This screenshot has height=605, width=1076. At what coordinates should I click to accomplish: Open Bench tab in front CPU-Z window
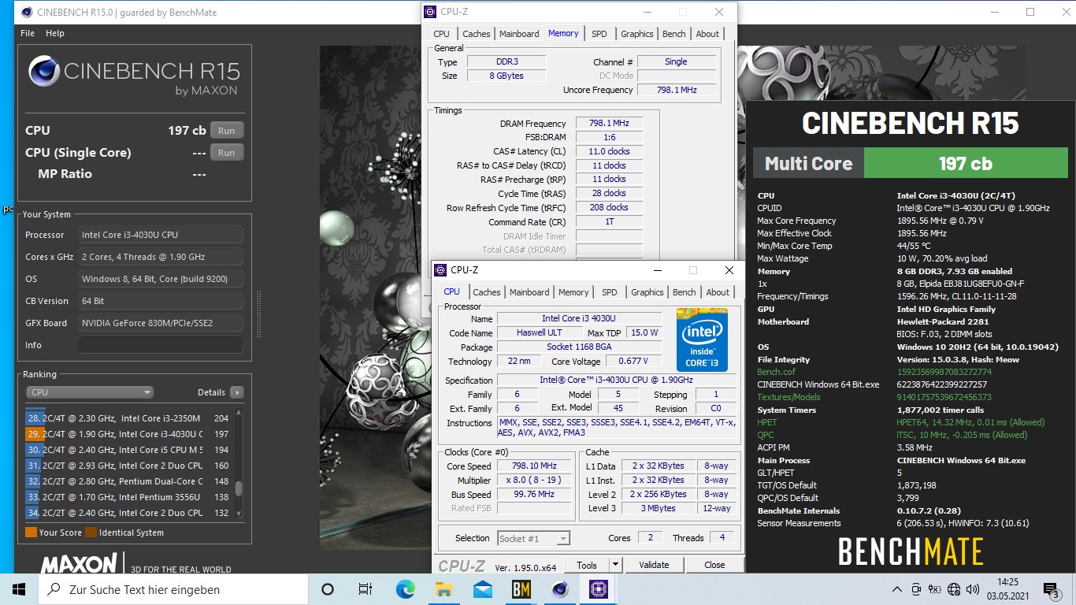click(x=685, y=292)
